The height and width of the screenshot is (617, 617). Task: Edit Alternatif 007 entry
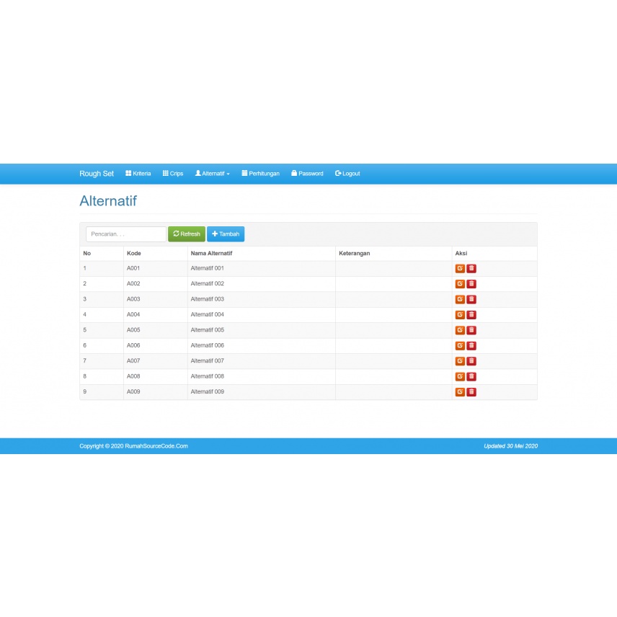(460, 361)
